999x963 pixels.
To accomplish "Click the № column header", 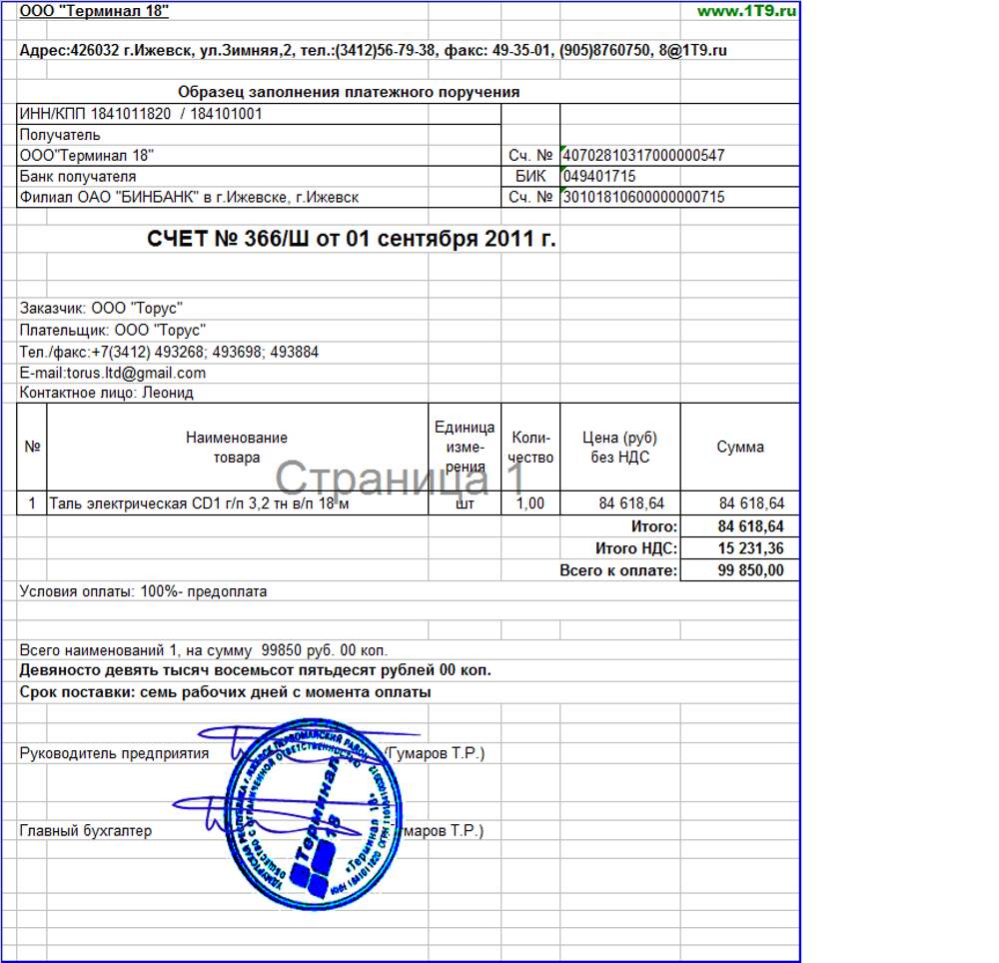I will 32,448.
